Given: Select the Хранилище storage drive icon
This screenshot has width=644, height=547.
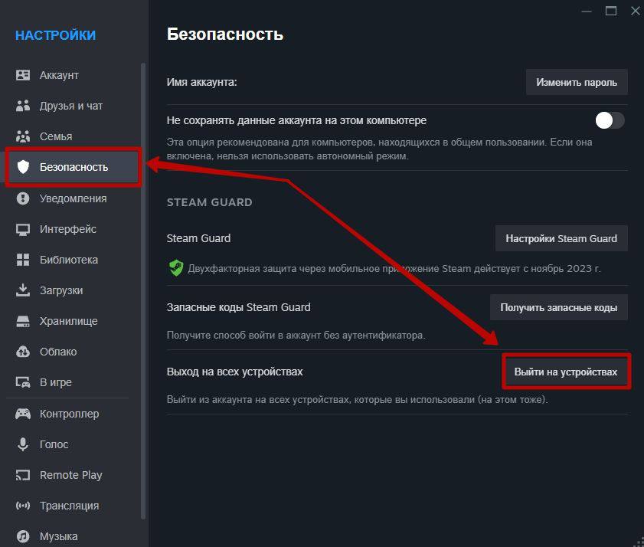Looking at the screenshot, I should pyautogui.click(x=24, y=321).
